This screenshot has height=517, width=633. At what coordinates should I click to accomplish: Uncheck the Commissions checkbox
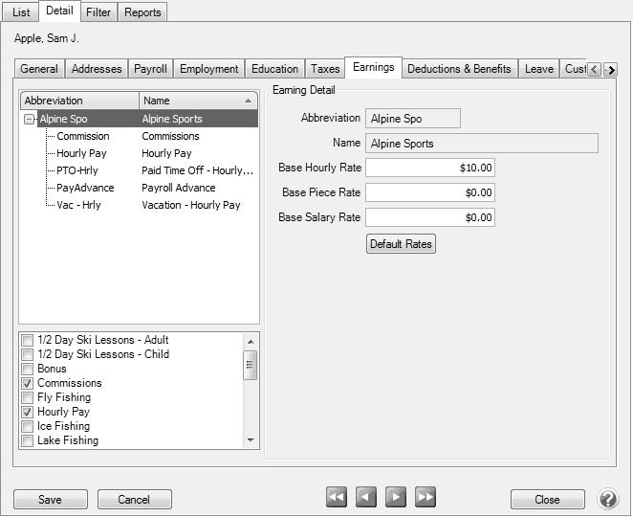[28, 383]
